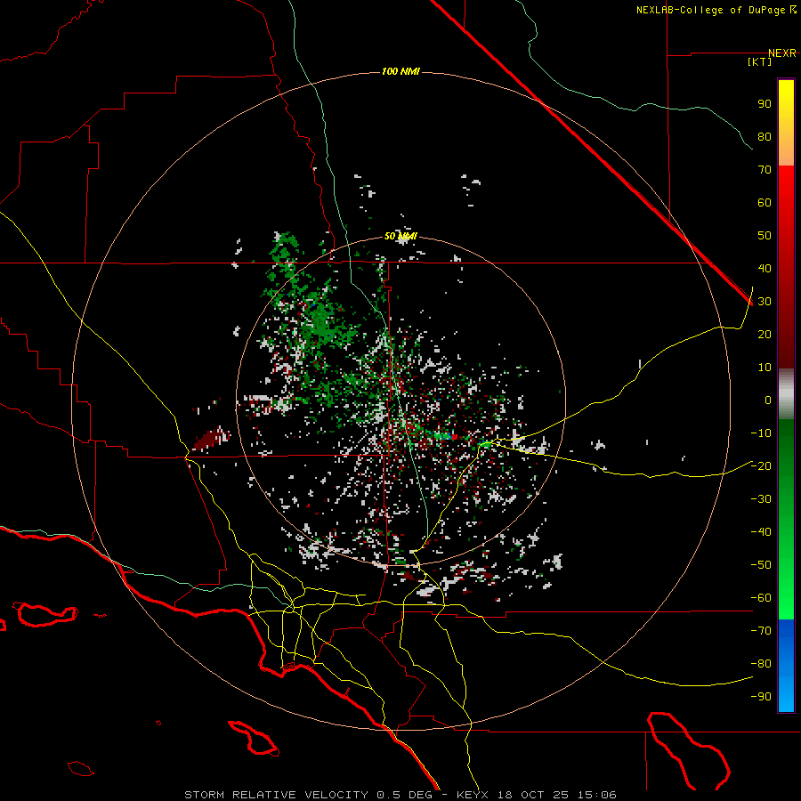Click the -80 scale value
801x801 pixels.
click(761, 664)
